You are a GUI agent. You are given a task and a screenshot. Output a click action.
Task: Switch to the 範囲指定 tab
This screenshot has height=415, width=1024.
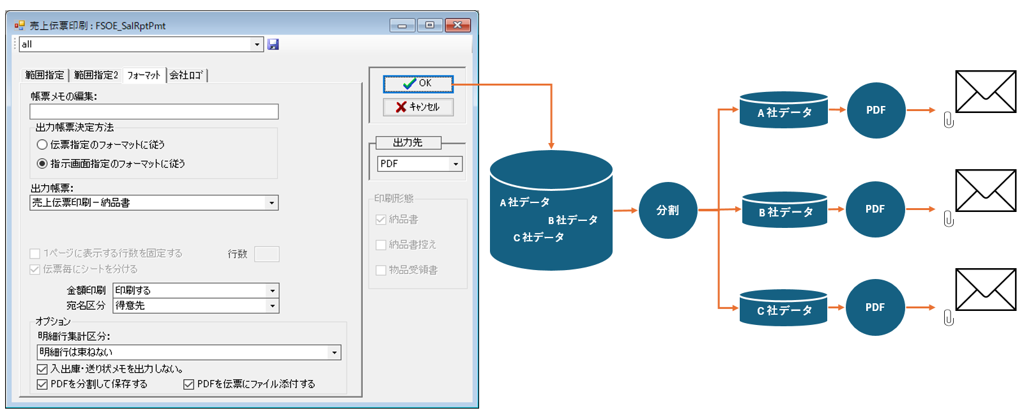45,75
